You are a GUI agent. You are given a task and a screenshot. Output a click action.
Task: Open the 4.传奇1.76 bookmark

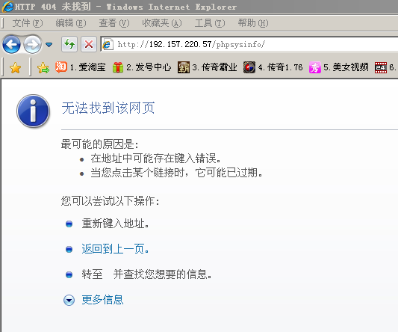tap(273, 67)
